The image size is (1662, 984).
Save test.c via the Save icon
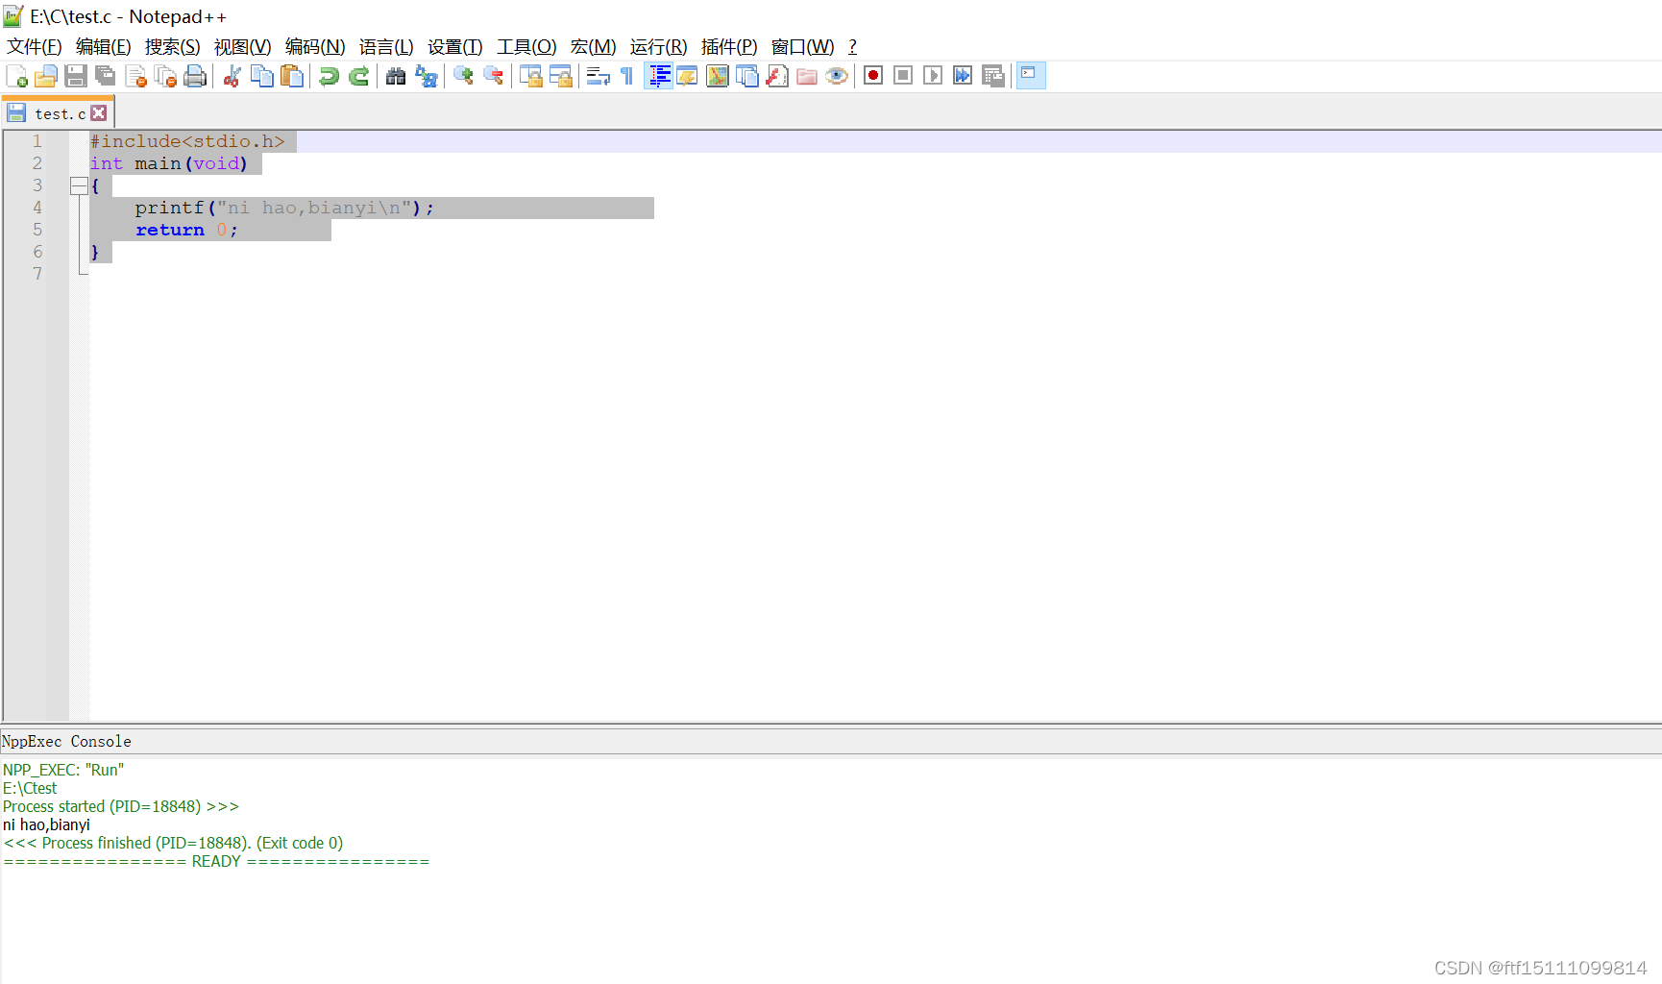point(75,76)
